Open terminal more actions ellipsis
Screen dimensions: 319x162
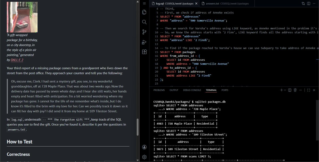(x=301, y=90)
